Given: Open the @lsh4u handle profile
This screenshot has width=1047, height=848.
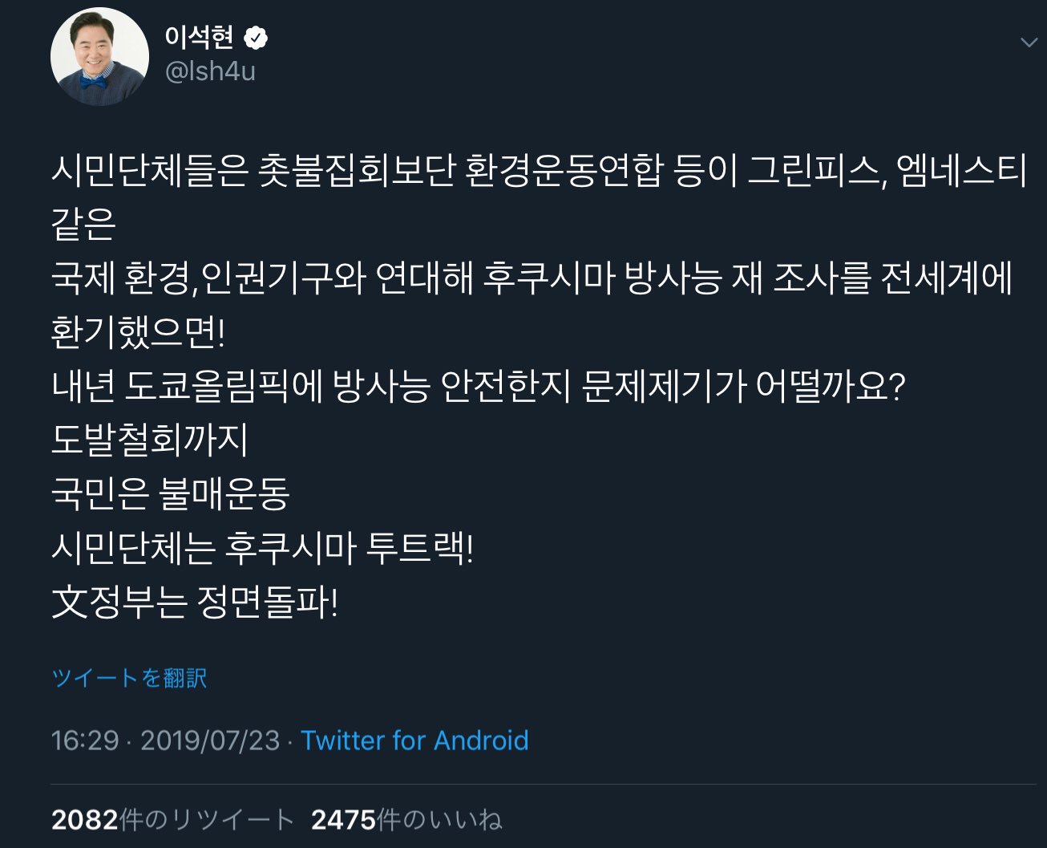Looking at the screenshot, I should pyautogui.click(x=210, y=71).
